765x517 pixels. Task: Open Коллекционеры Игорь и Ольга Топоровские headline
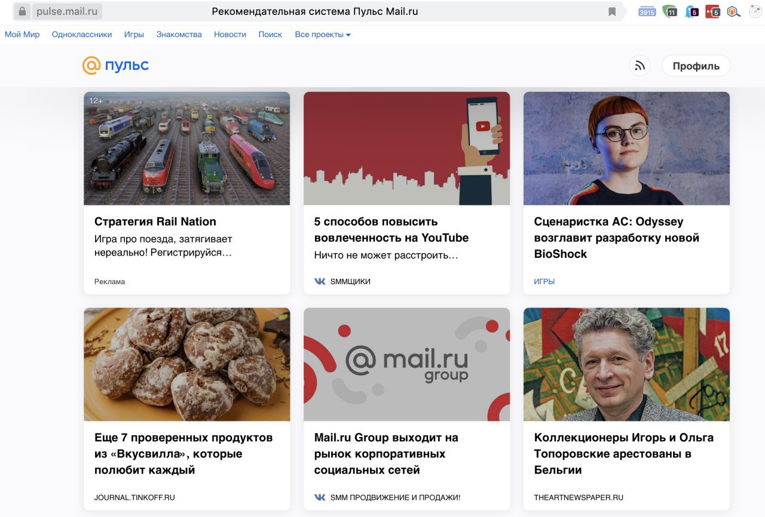pos(624,454)
